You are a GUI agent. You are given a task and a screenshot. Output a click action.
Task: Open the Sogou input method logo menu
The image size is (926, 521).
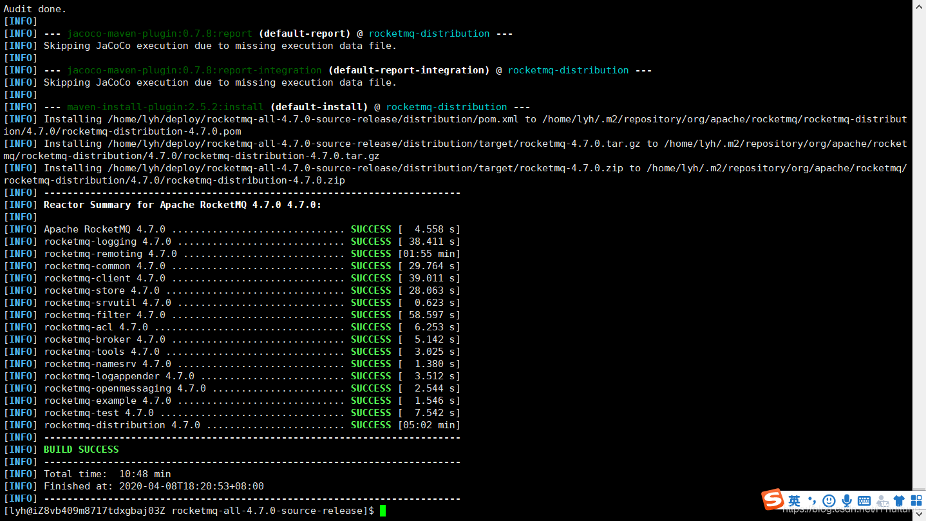(773, 500)
